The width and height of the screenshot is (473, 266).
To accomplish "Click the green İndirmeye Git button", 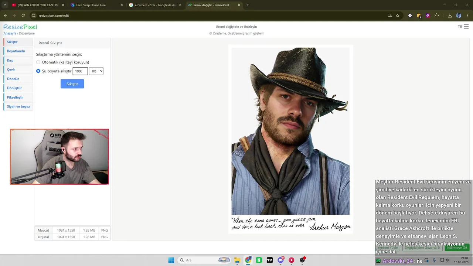I will pos(457,248).
